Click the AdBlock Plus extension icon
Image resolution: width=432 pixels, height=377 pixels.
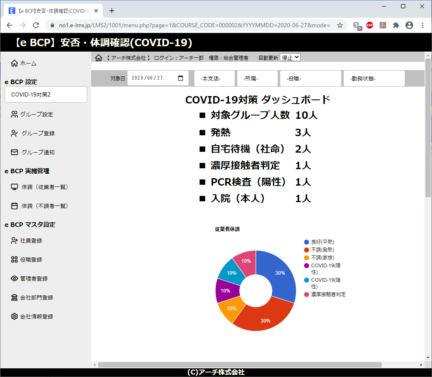tap(370, 25)
